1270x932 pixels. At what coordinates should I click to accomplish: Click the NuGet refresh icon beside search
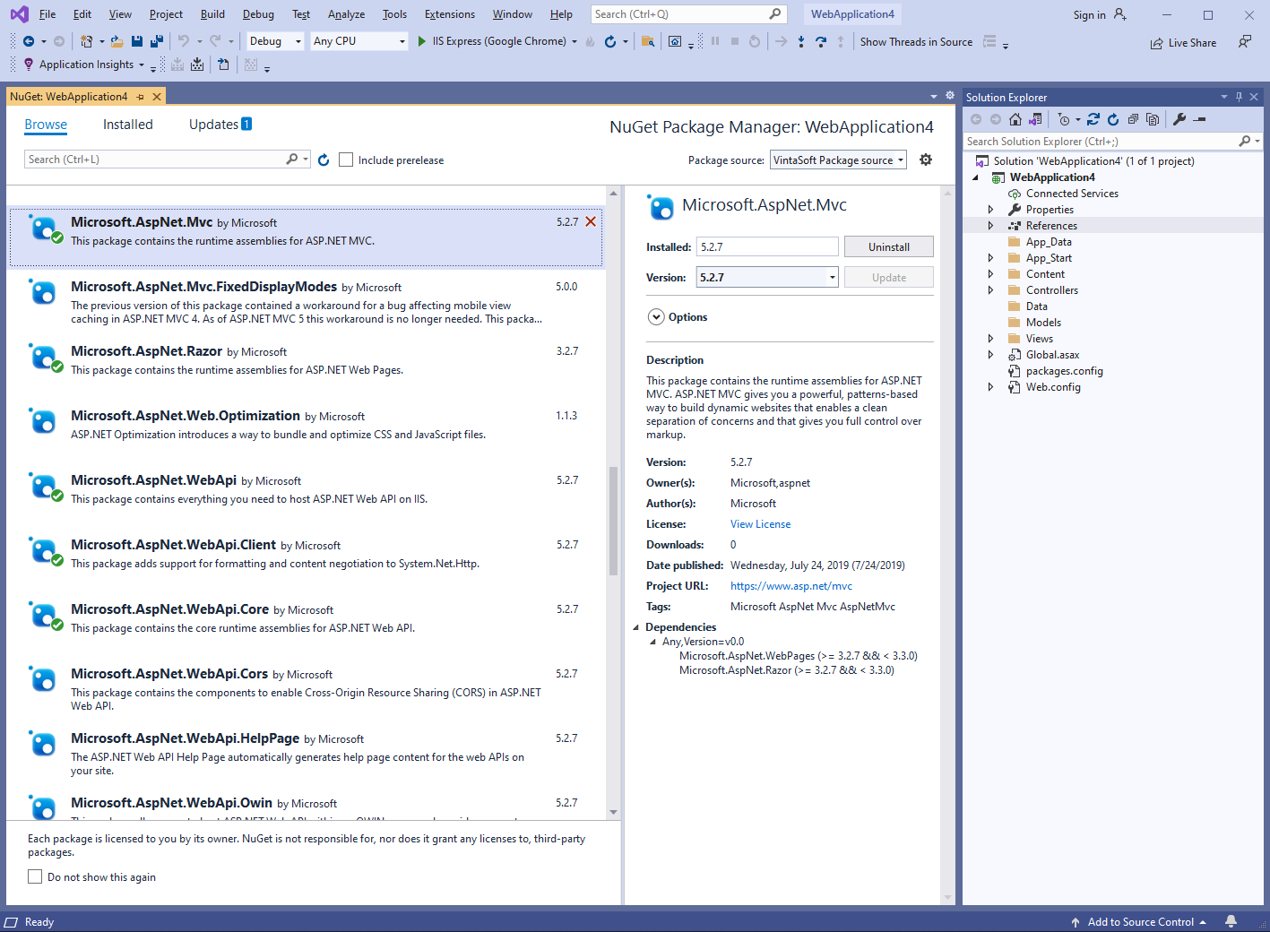pos(324,160)
